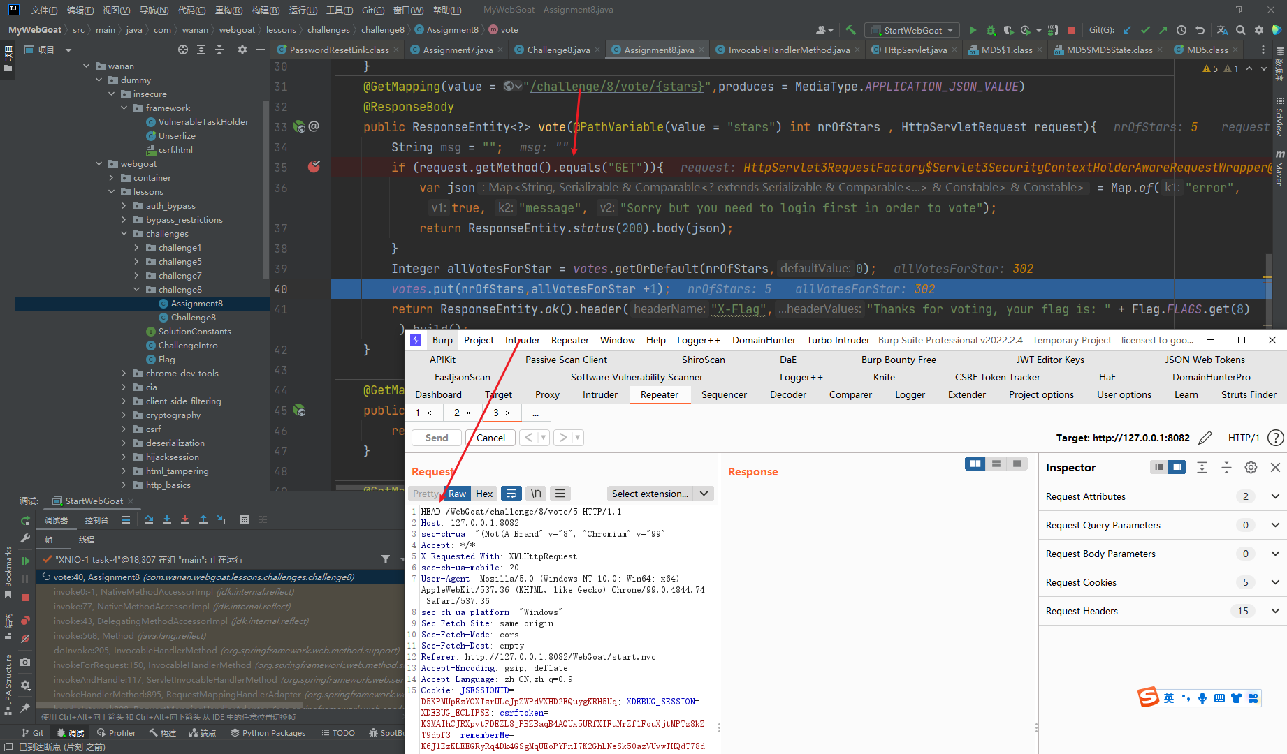Locate file with project panel crosshair icon
The image size is (1287, 754).
(x=183, y=50)
